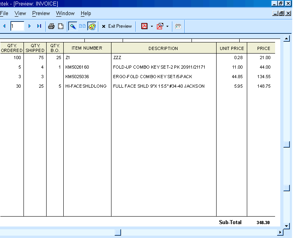293x238 pixels.
Task: Click price value 21.00
Action: (265, 58)
